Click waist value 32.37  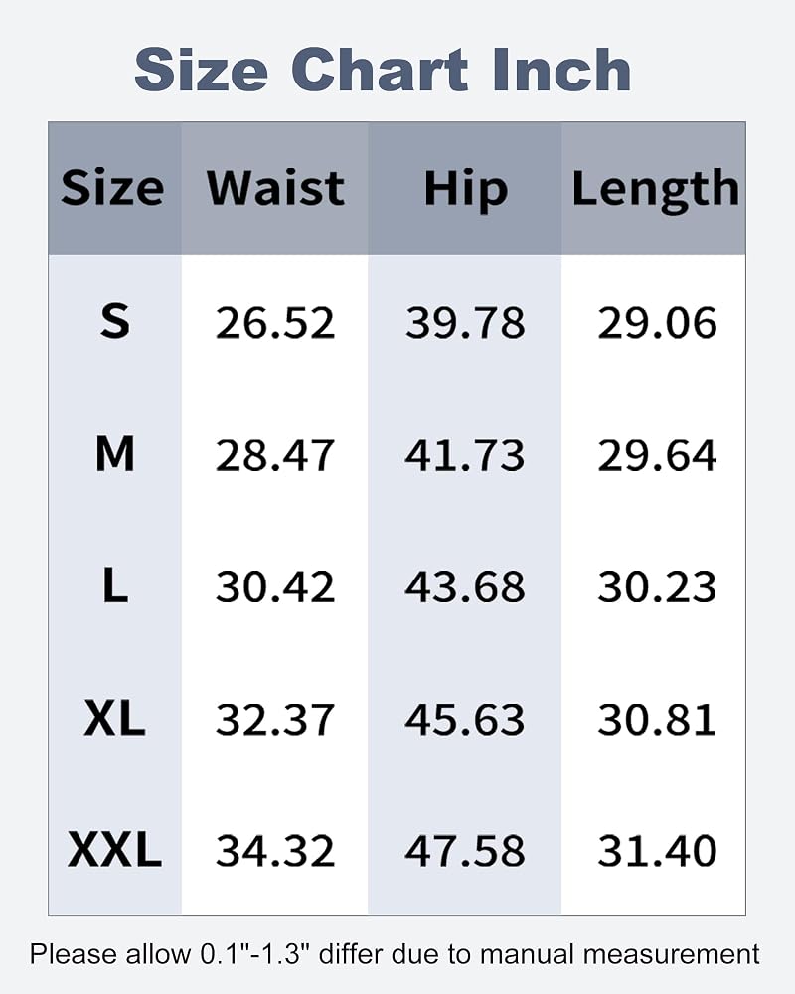tap(275, 720)
